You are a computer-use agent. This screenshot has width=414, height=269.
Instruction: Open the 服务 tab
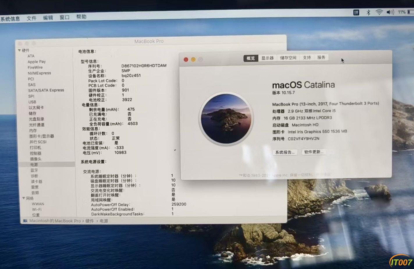coord(321,57)
